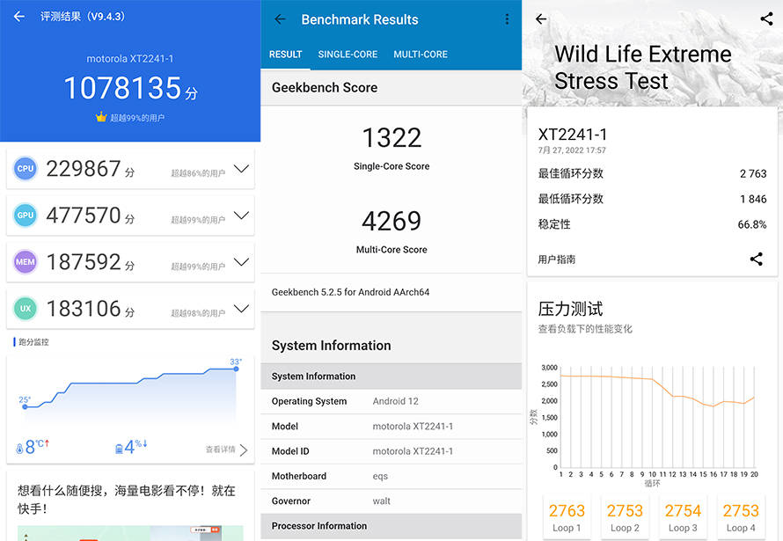Open Geekbench three-dot overflow menu
Screen dimensions: 783x541
click(x=507, y=19)
